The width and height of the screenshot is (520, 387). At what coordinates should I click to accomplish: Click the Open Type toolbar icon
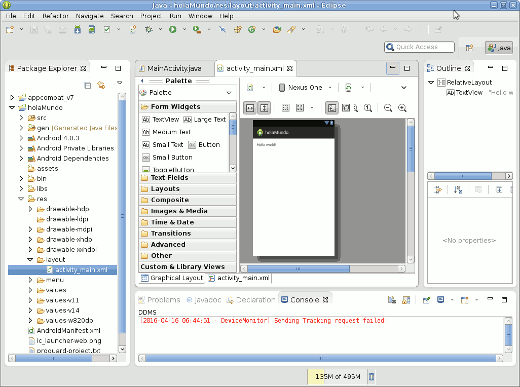(277, 29)
